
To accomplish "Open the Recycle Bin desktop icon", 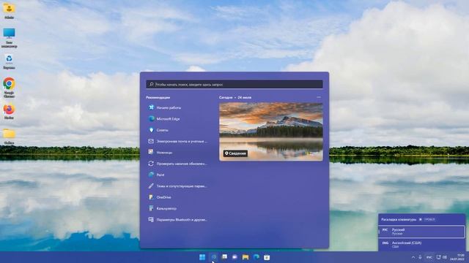I will pos(9,61).
